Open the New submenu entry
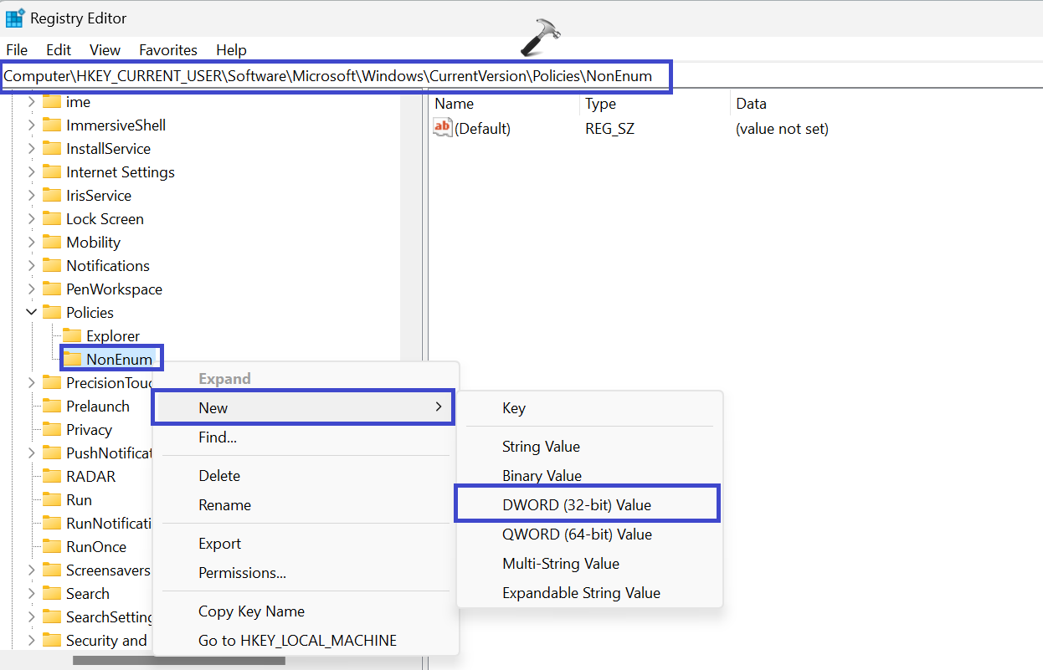 click(x=302, y=407)
